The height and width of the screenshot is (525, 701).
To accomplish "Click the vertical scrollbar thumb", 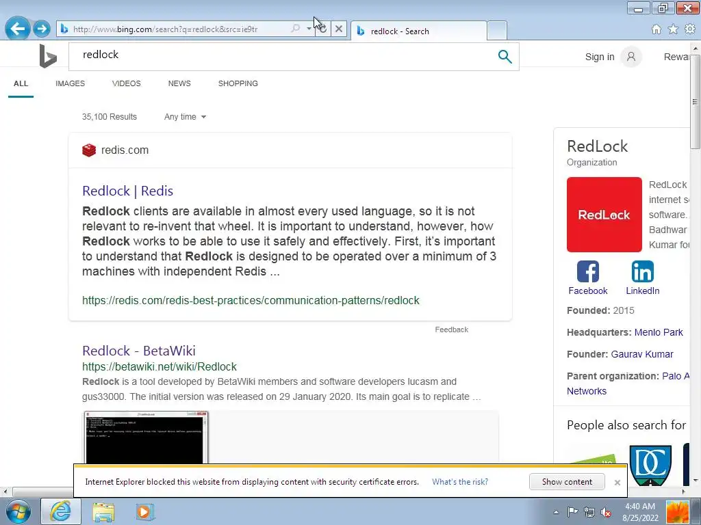I will click(x=696, y=101).
